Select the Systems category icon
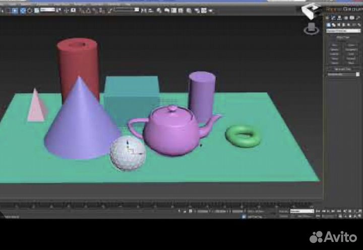Image resolution: width=363 pixels, height=250 pixels. [359, 25]
